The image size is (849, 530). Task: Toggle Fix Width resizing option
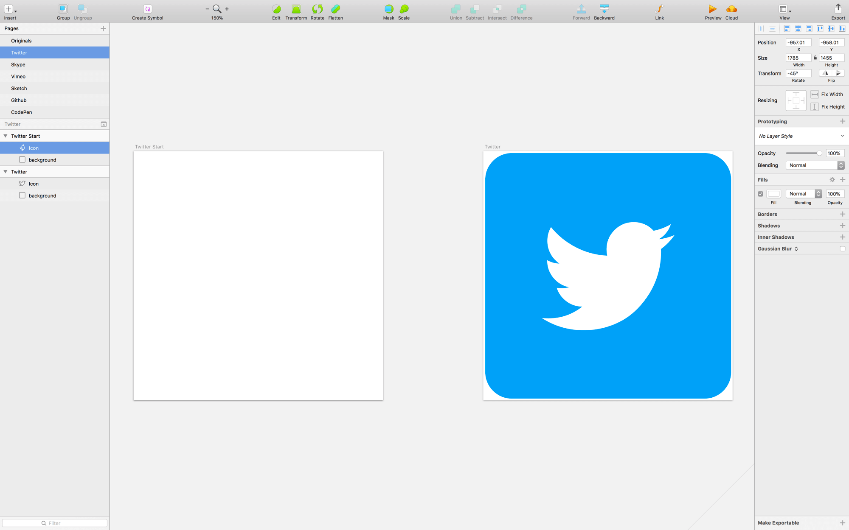[x=815, y=95]
